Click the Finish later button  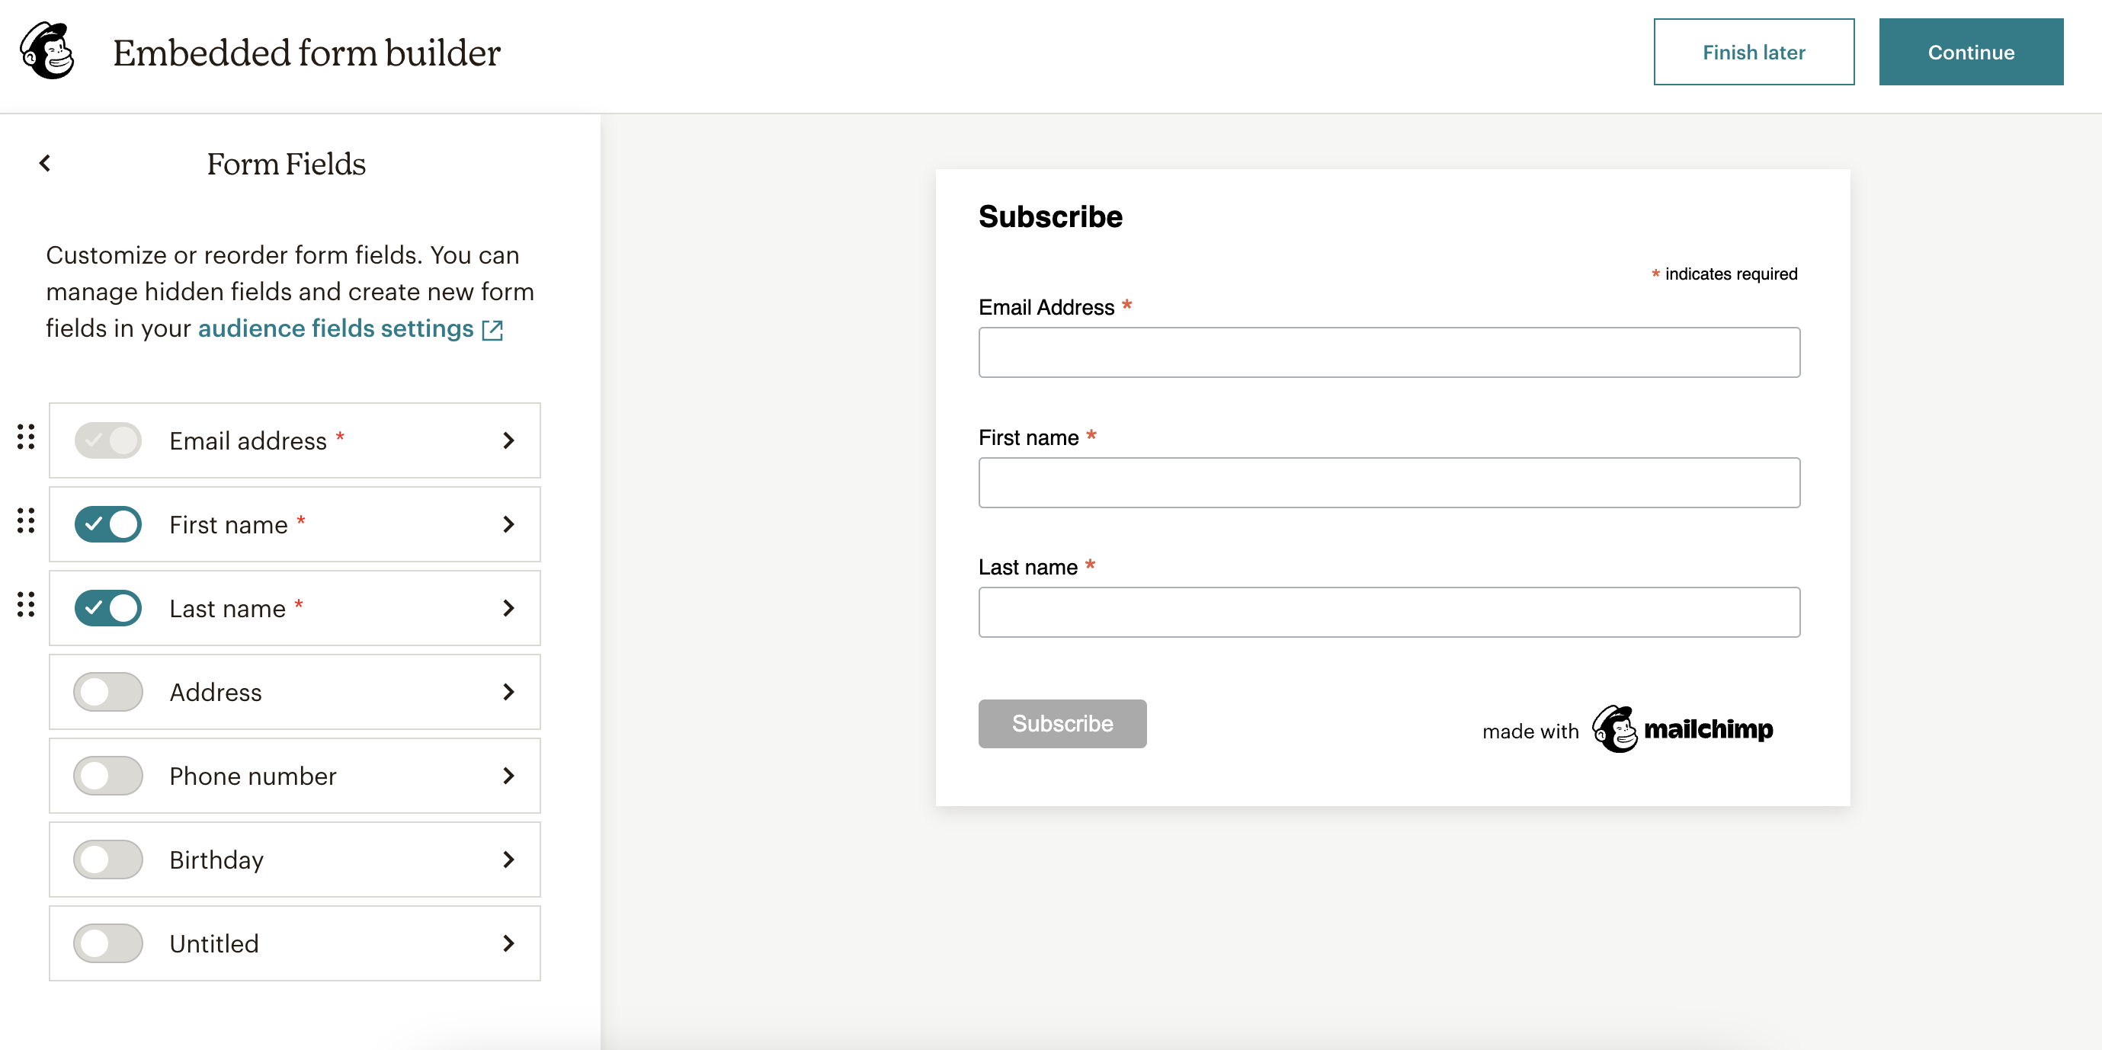1754,51
